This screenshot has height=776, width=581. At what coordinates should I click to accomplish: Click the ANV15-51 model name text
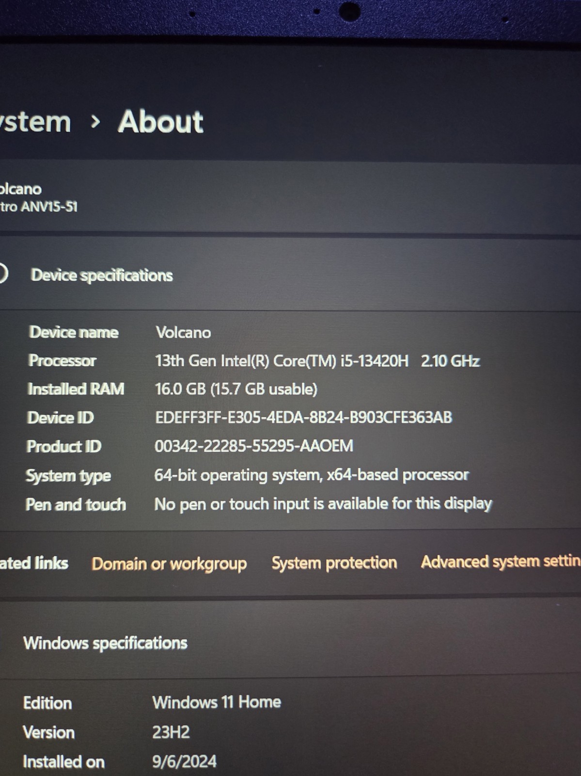[x=39, y=207]
